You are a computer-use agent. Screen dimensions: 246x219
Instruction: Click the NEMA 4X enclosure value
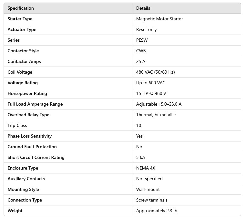(145, 168)
